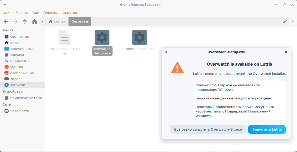Viewport: 297px width, 152px height.
Task: Open the Переход menu
Action: 51,13
